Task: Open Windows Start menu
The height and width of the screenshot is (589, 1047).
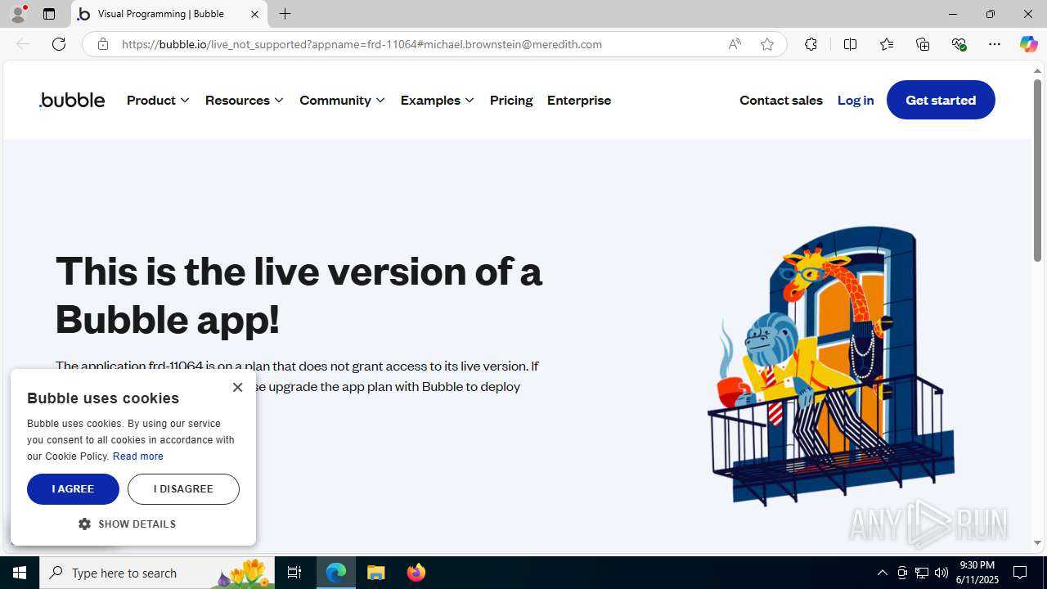Action: pyautogui.click(x=20, y=573)
